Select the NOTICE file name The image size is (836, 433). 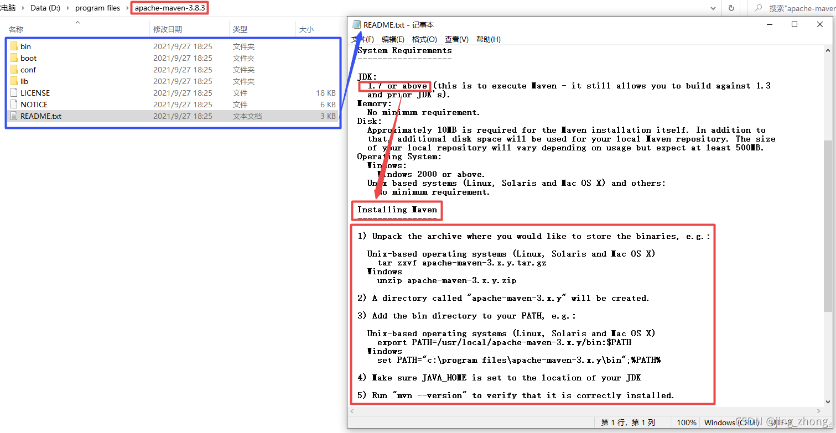click(x=34, y=105)
